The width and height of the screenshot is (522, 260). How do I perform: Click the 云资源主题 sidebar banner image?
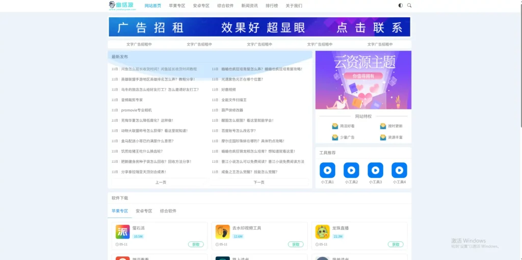tap(363, 80)
